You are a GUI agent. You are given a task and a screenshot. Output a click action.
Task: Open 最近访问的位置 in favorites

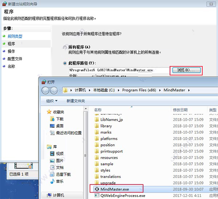click(x=69, y=133)
